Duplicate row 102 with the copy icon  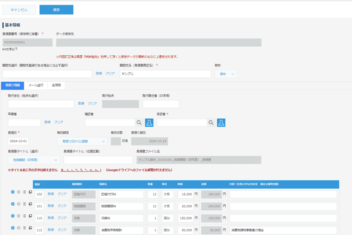click(x=30, y=192)
